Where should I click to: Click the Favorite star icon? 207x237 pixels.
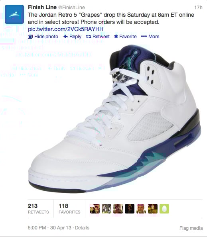pyautogui.click(x=116, y=36)
